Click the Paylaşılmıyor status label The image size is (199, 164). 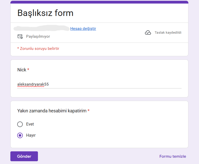click(x=38, y=36)
